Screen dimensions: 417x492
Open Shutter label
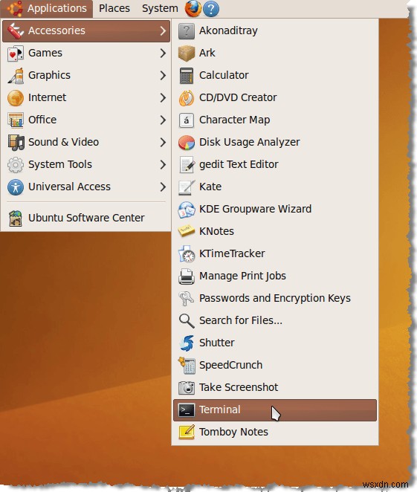point(216,343)
